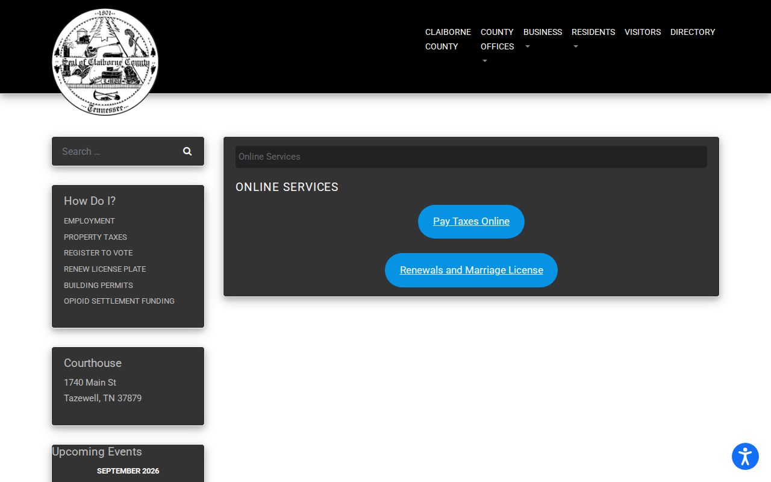771x482 pixels.
Task: Go to Building Permits
Action: point(98,286)
